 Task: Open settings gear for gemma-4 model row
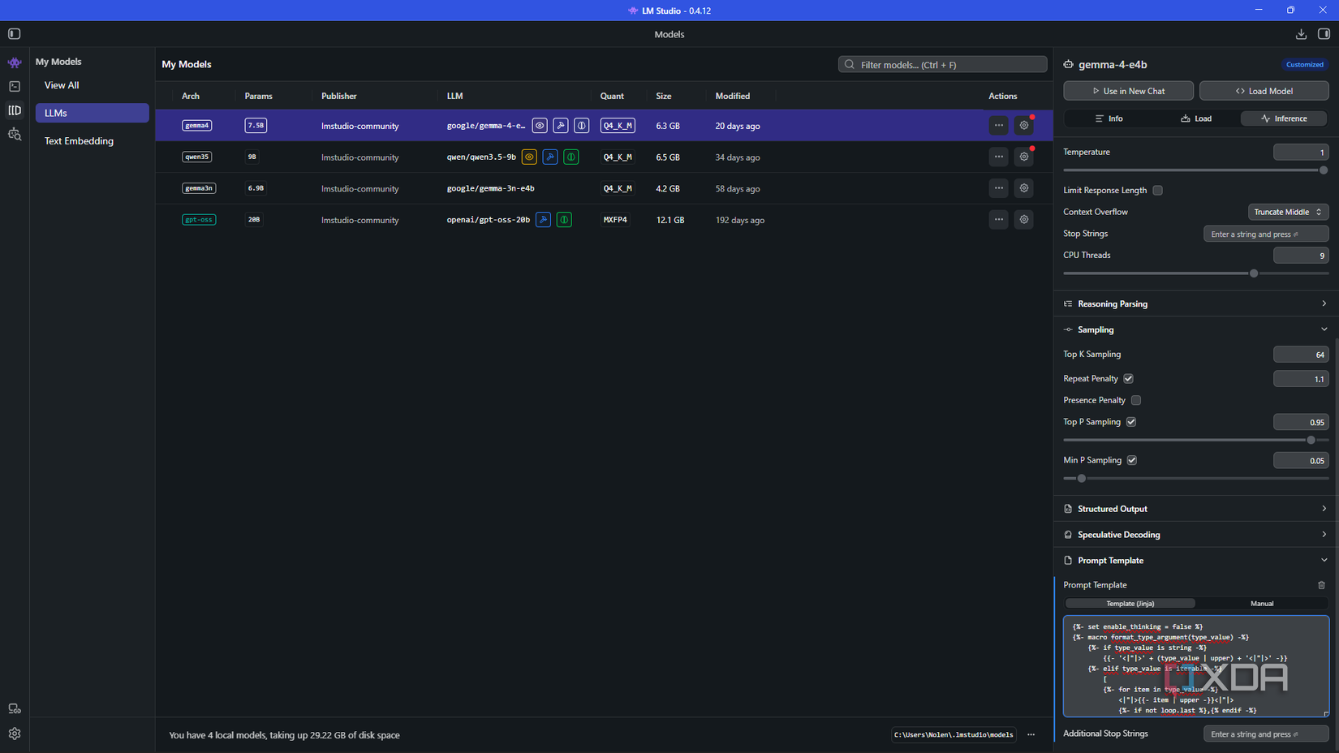tap(1024, 126)
